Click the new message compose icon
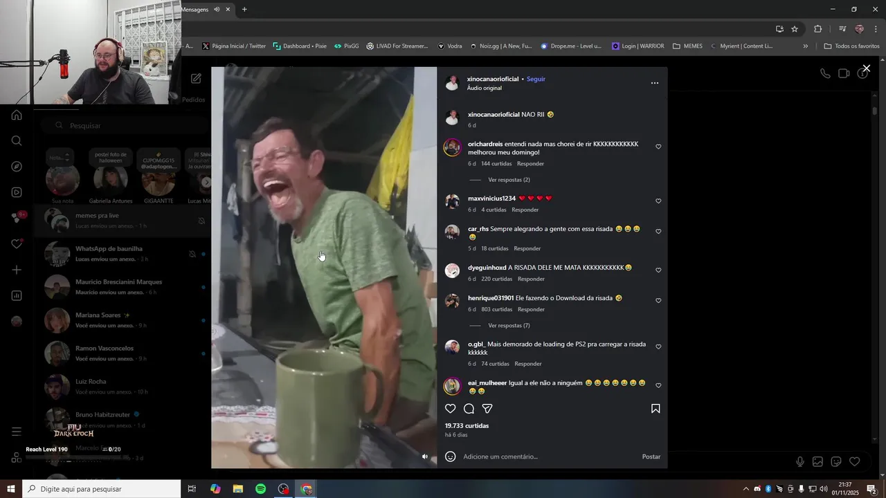Viewport: 886px width, 498px height. coord(196,79)
